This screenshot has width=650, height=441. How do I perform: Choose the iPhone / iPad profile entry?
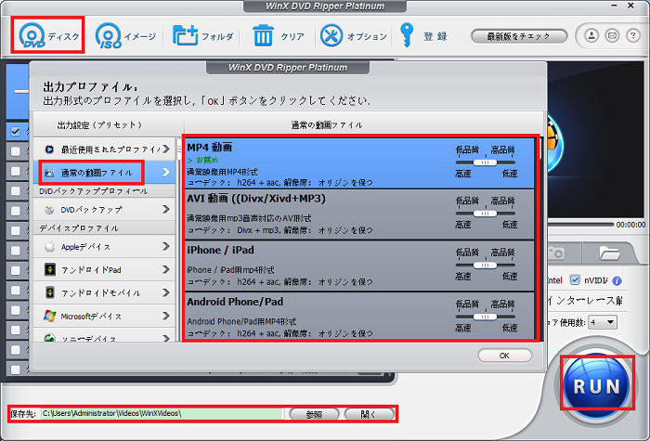tap(359, 266)
